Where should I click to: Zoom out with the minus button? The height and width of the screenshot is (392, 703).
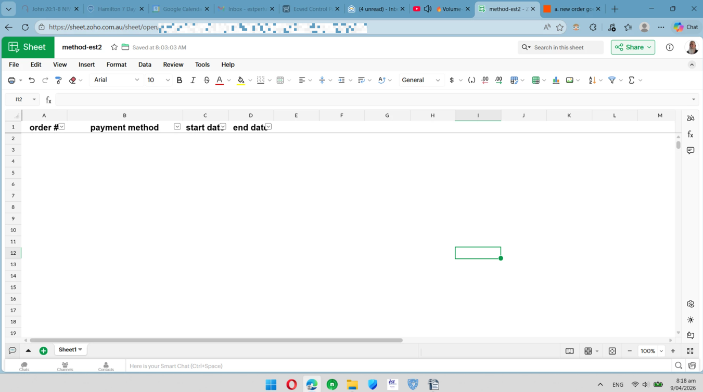(630, 351)
